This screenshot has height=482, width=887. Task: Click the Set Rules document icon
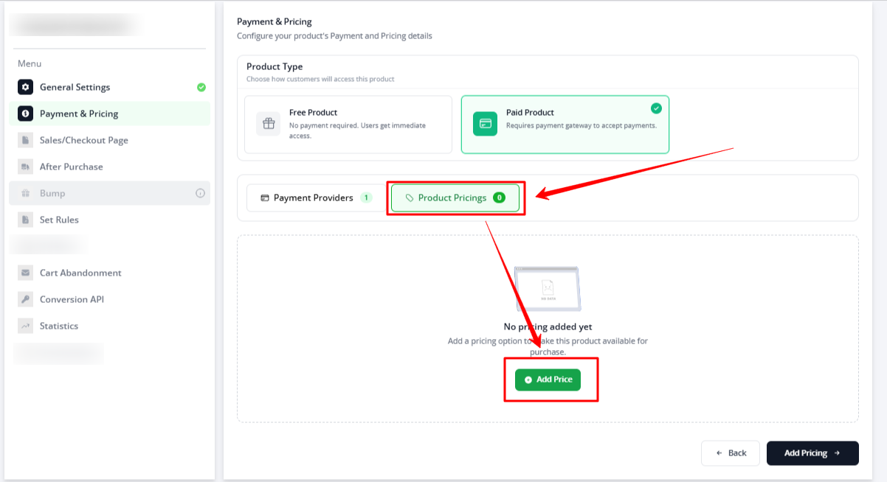26,220
